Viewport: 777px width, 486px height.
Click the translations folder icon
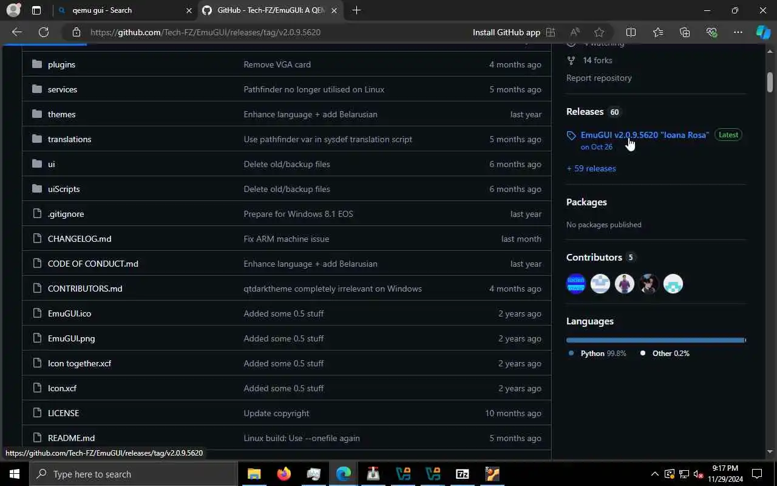[37, 139]
